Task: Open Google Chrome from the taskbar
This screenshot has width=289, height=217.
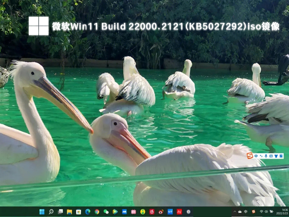Action: pyautogui.click(x=97, y=212)
